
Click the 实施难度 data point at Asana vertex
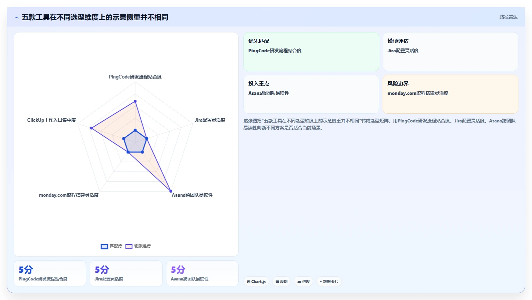click(x=171, y=191)
